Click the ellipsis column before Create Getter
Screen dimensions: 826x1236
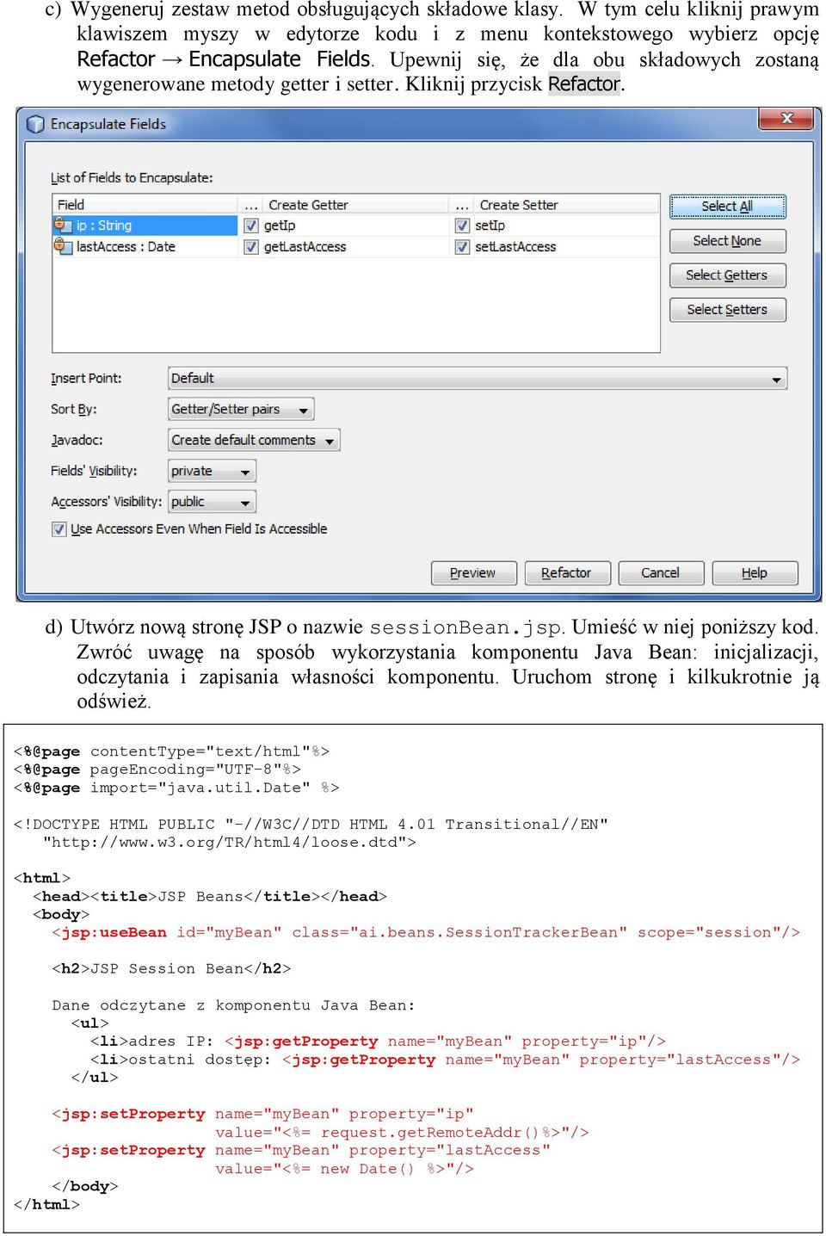point(250,205)
